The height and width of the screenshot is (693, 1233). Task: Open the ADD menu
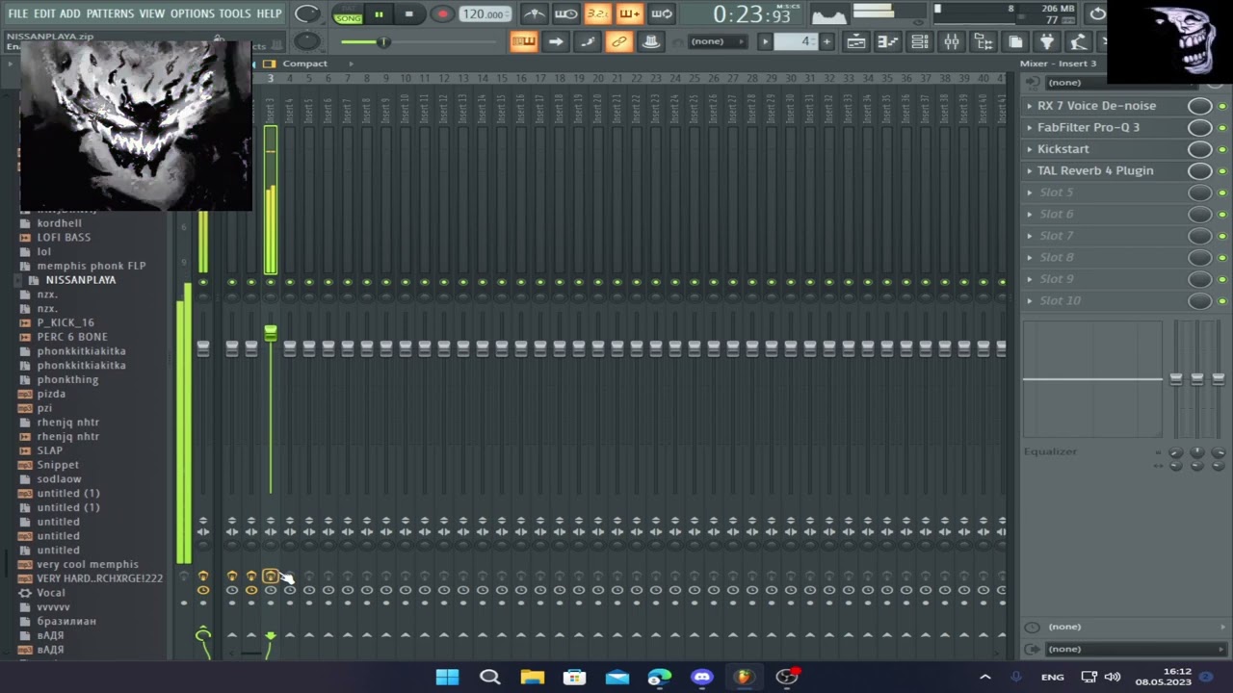point(70,13)
